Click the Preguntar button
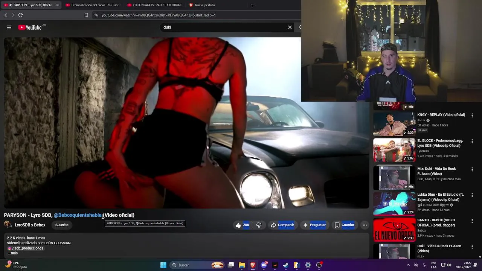This screenshot has height=271, width=482. [x=314, y=225]
